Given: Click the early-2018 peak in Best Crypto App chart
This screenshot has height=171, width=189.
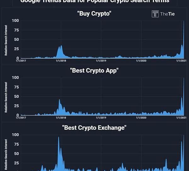Looking at the screenshot, I should tap(59, 101).
